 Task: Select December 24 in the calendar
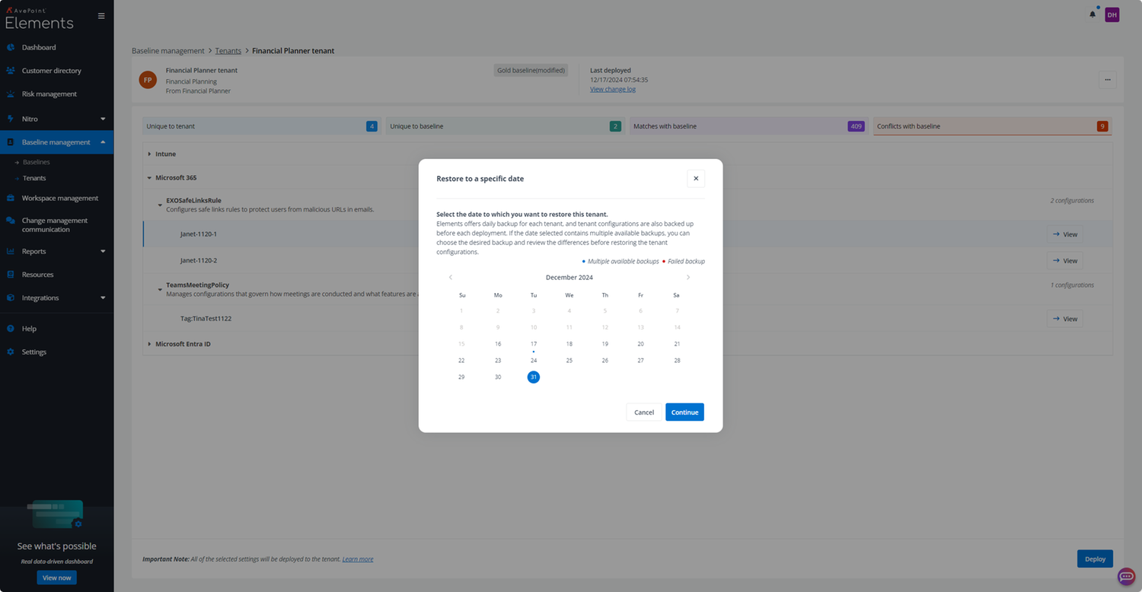coord(534,361)
